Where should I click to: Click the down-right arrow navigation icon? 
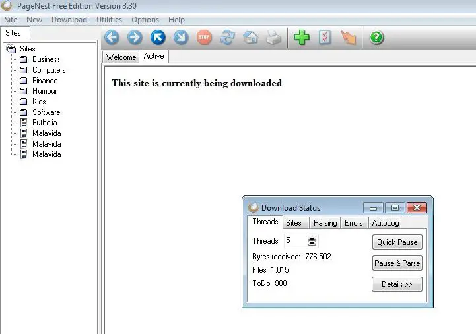click(181, 38)
